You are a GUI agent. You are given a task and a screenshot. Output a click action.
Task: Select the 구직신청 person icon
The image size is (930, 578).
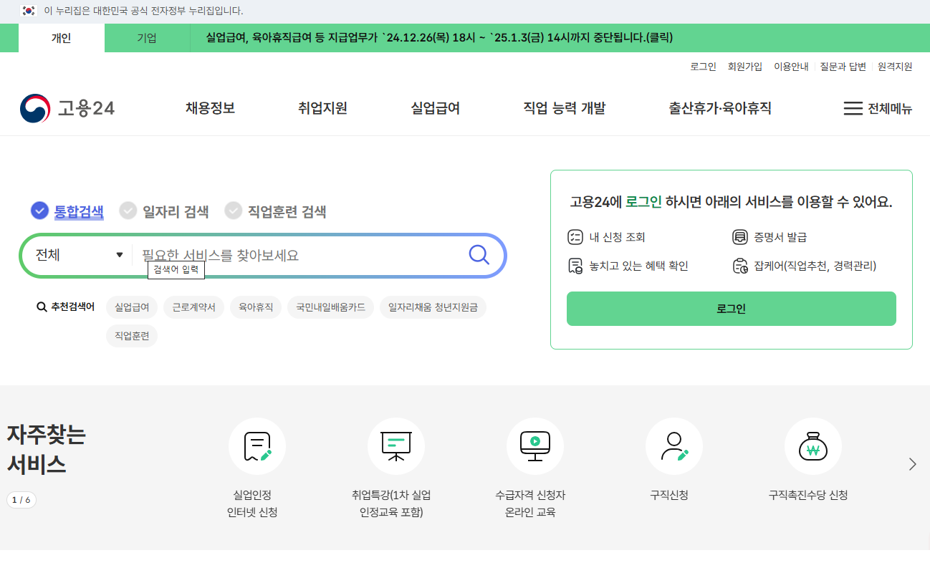673,445
